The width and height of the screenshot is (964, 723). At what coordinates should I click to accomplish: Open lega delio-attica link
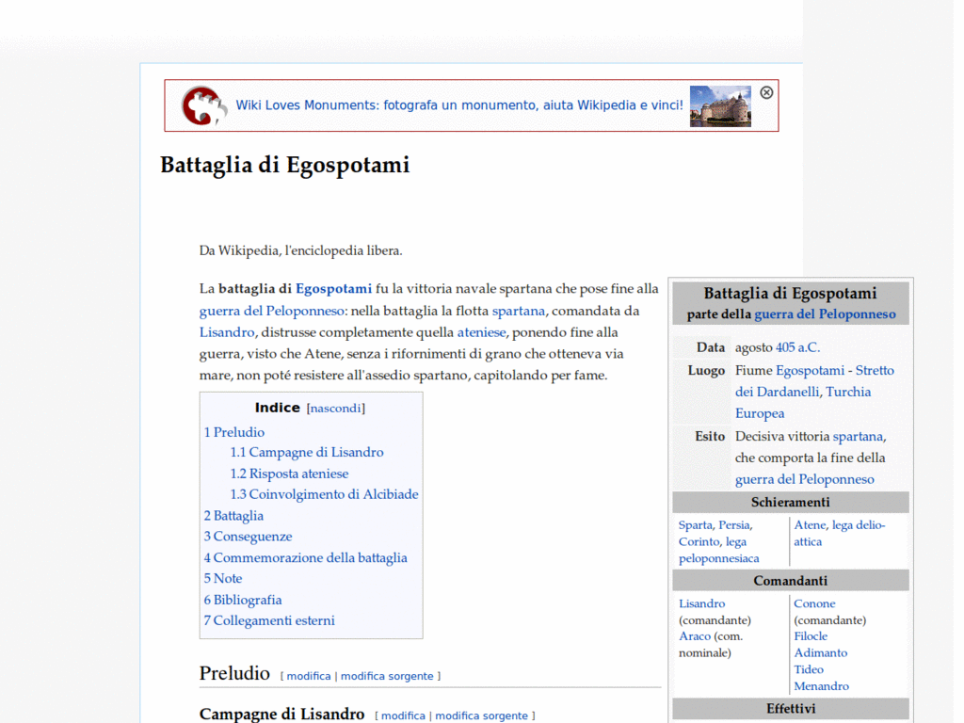840,534
